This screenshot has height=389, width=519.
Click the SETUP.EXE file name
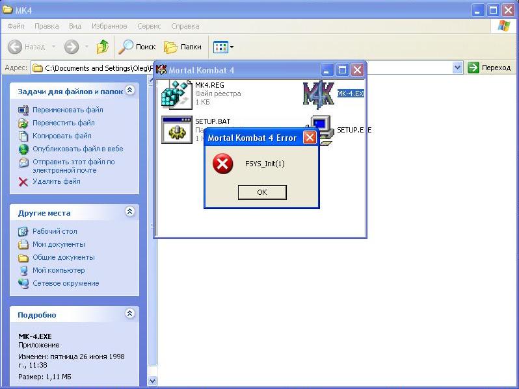pyautogui.click(x=354, y=130)
